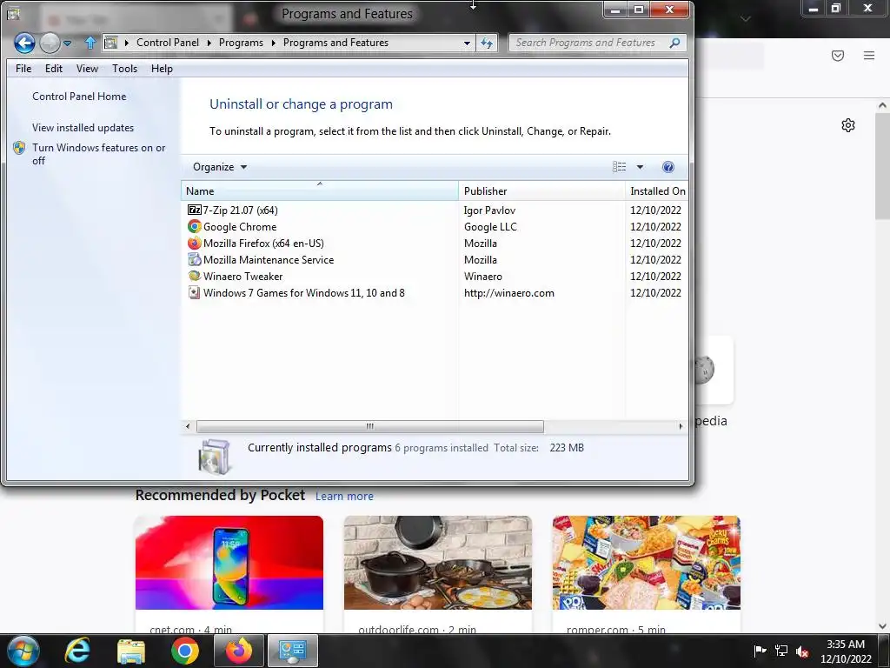Screen dimensions: 890x668
Task: Click the Firefox personalize gear icon
Action: 848,125
